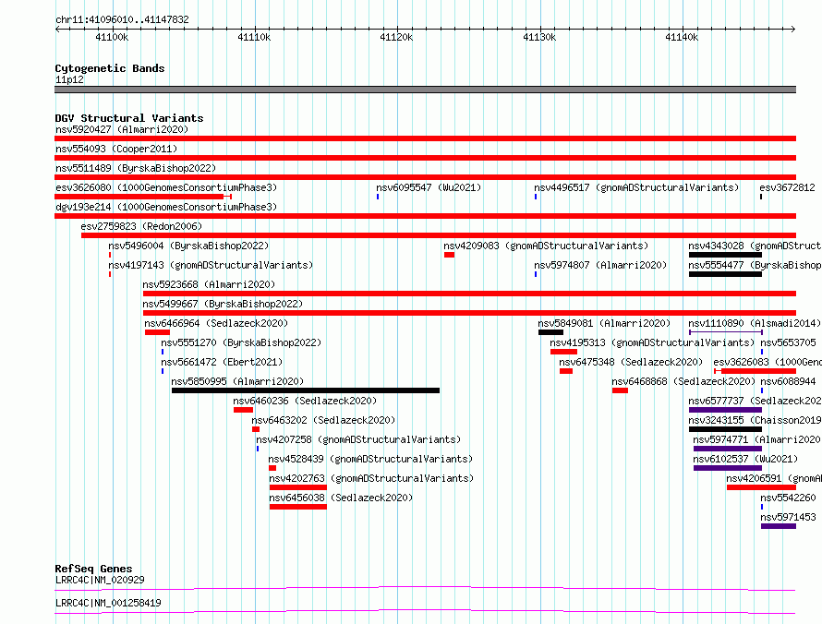The width and height of the screenshot is (822, 624).
Task: Click red bar under nsv6468868 (Sedlazeck2020)
Action: [620, 390]
